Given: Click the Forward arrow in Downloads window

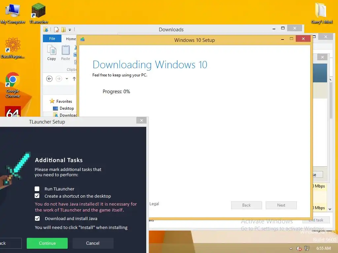Looking at the screenshot, I should click(x=59, y=79).
